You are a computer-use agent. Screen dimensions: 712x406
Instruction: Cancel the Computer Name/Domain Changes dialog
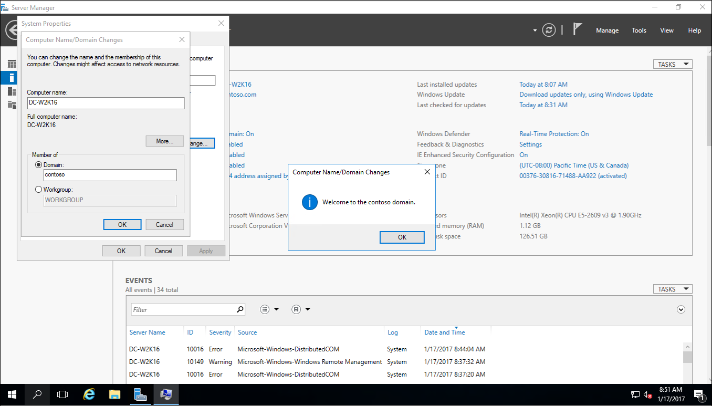[x=164, y=225]
